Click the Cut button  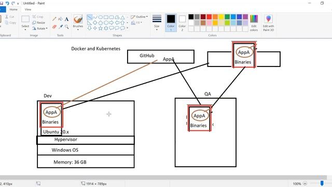click(x=10, y=17)
